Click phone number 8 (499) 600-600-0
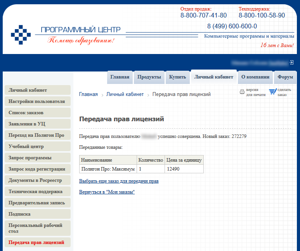Screen dimensions: 300x251 [232, 26]
